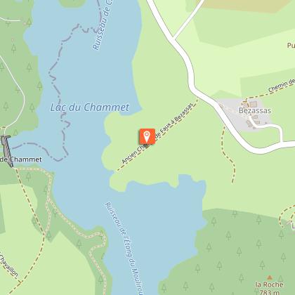Click the road junction north of Bezassas
The width and height of the screenshot is (295, 295).
[173, 38]
